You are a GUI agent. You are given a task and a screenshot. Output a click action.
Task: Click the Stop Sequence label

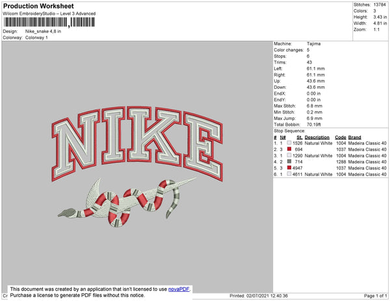(289, 131)
